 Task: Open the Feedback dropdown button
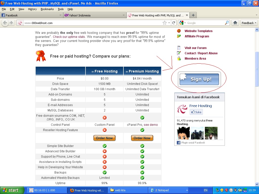pos(249,23)
